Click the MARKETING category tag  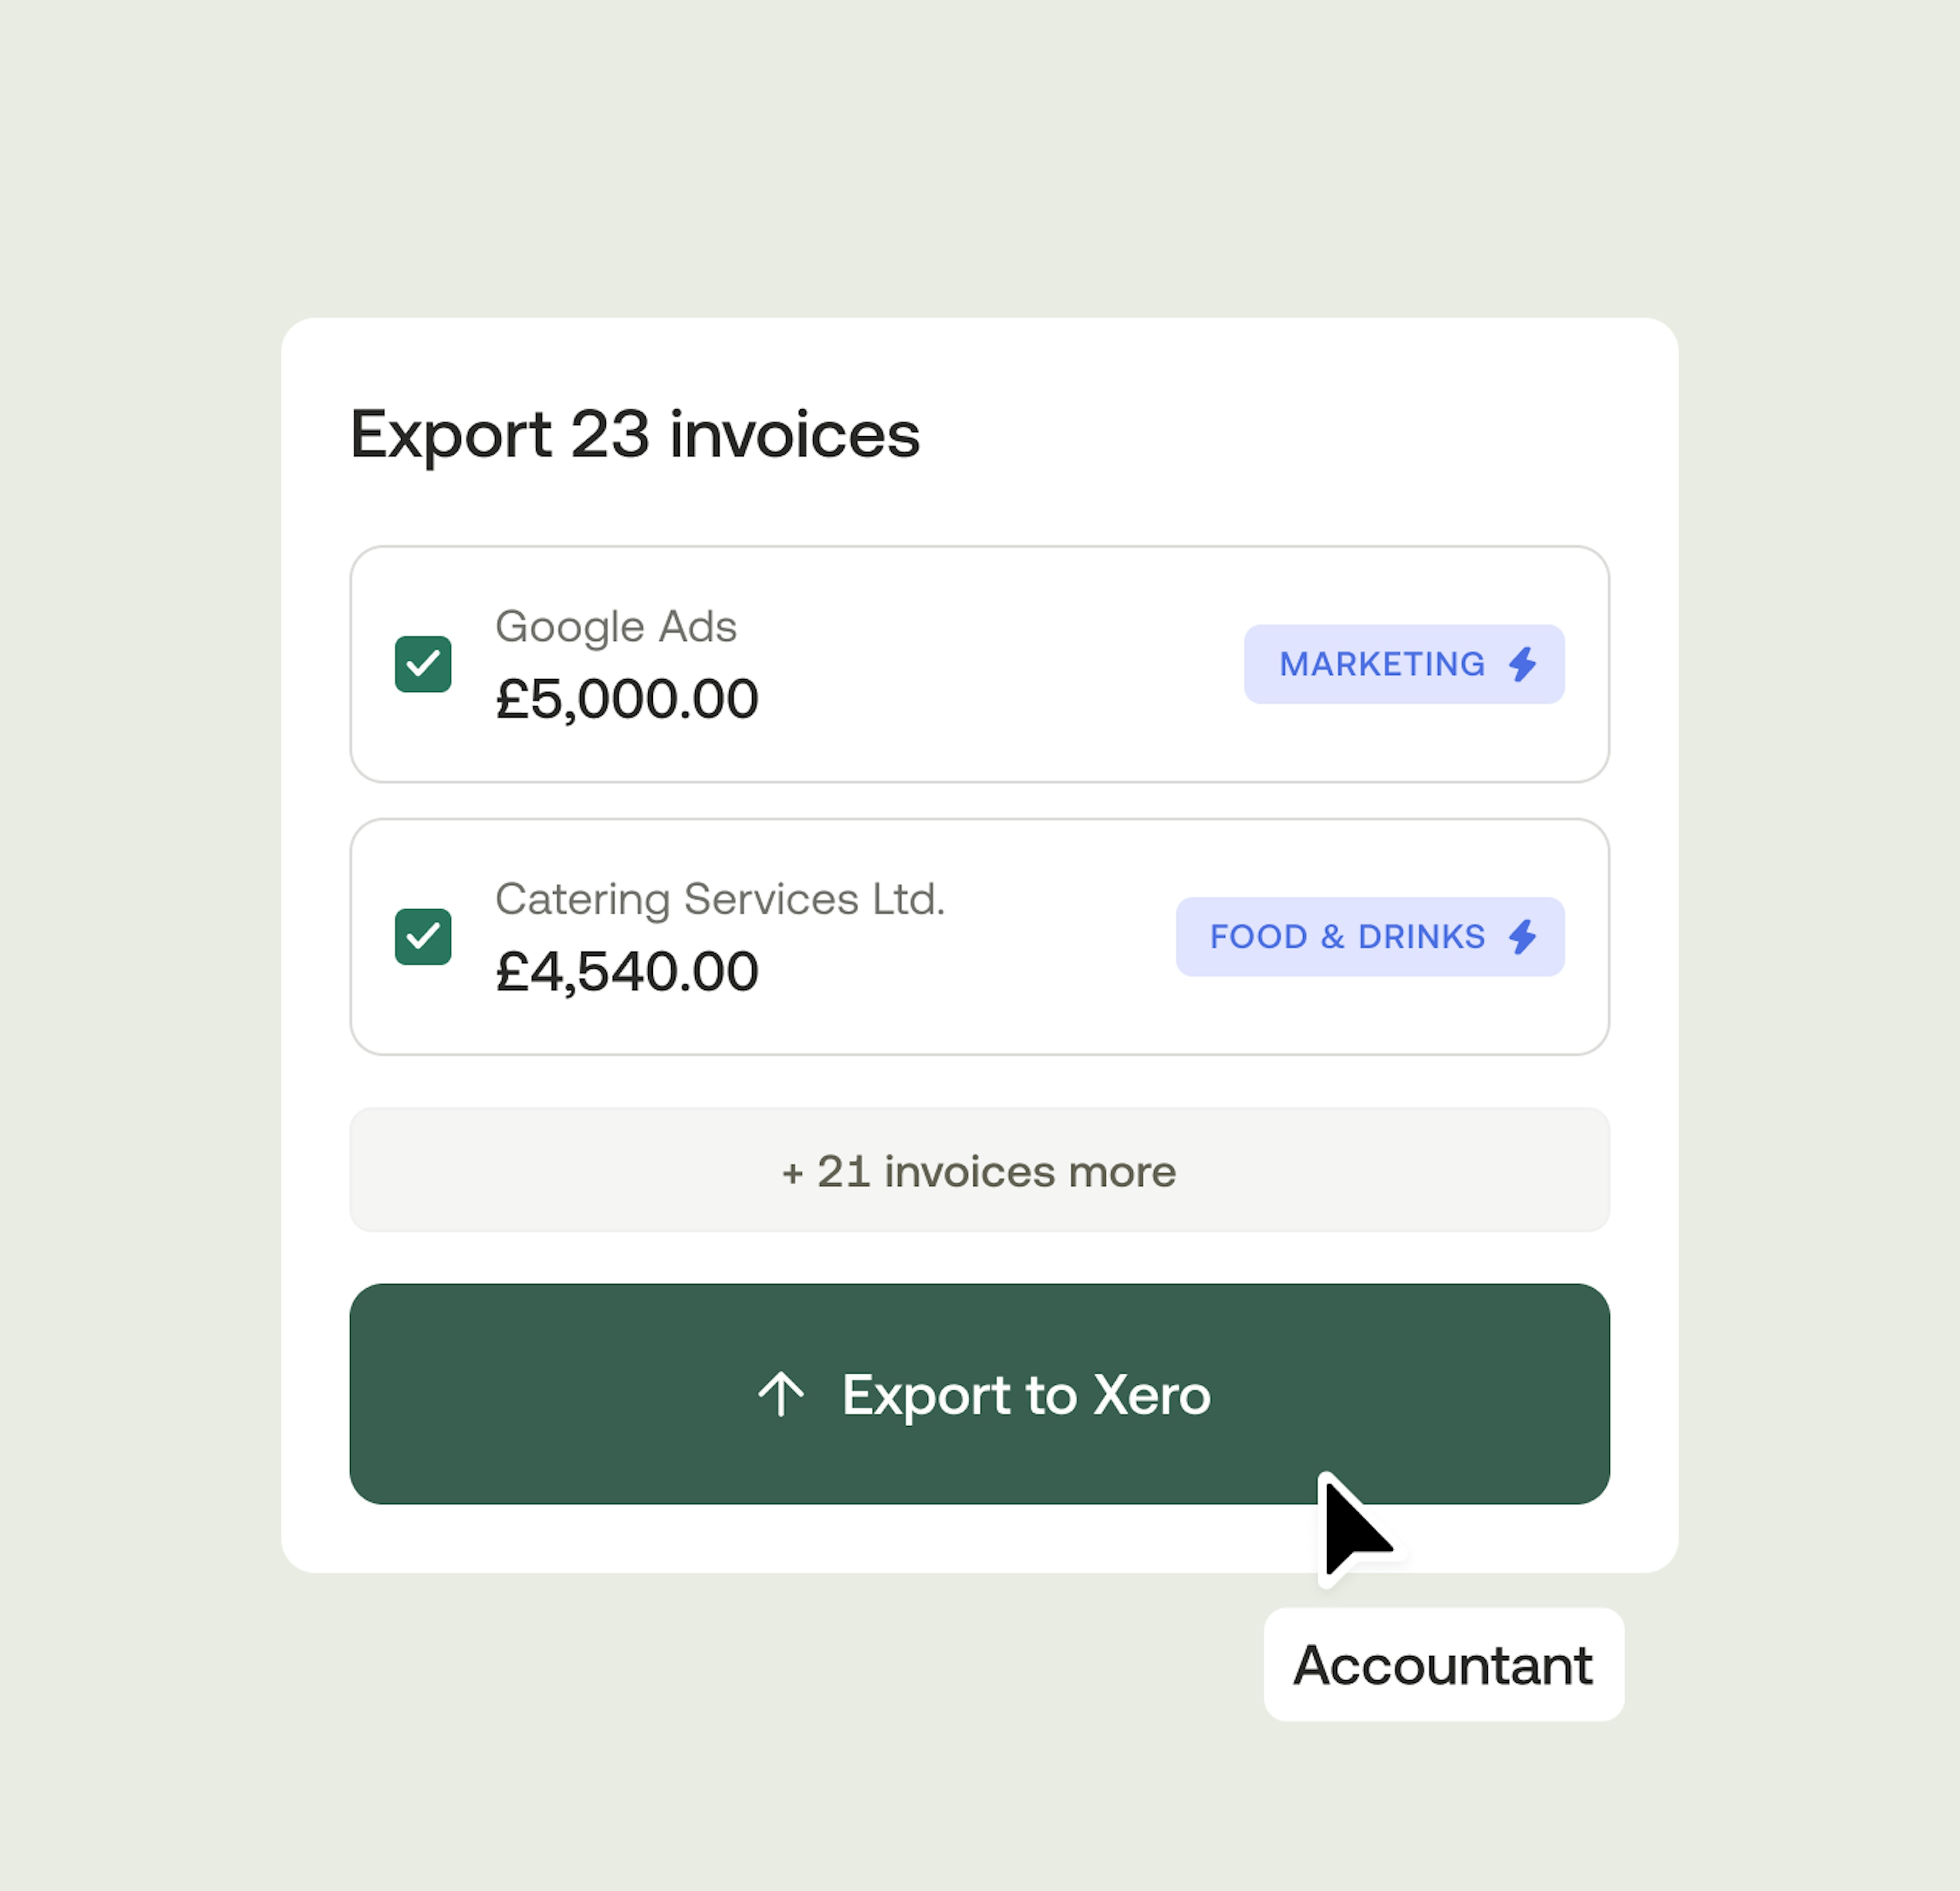(1404, 664)
